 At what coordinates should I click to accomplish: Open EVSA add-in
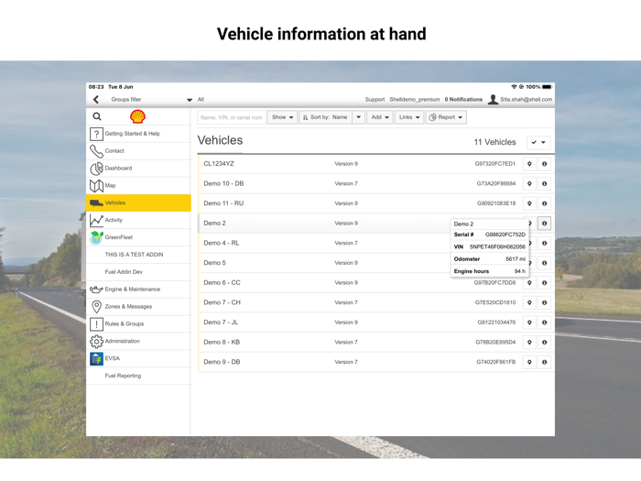click(138, 358)
